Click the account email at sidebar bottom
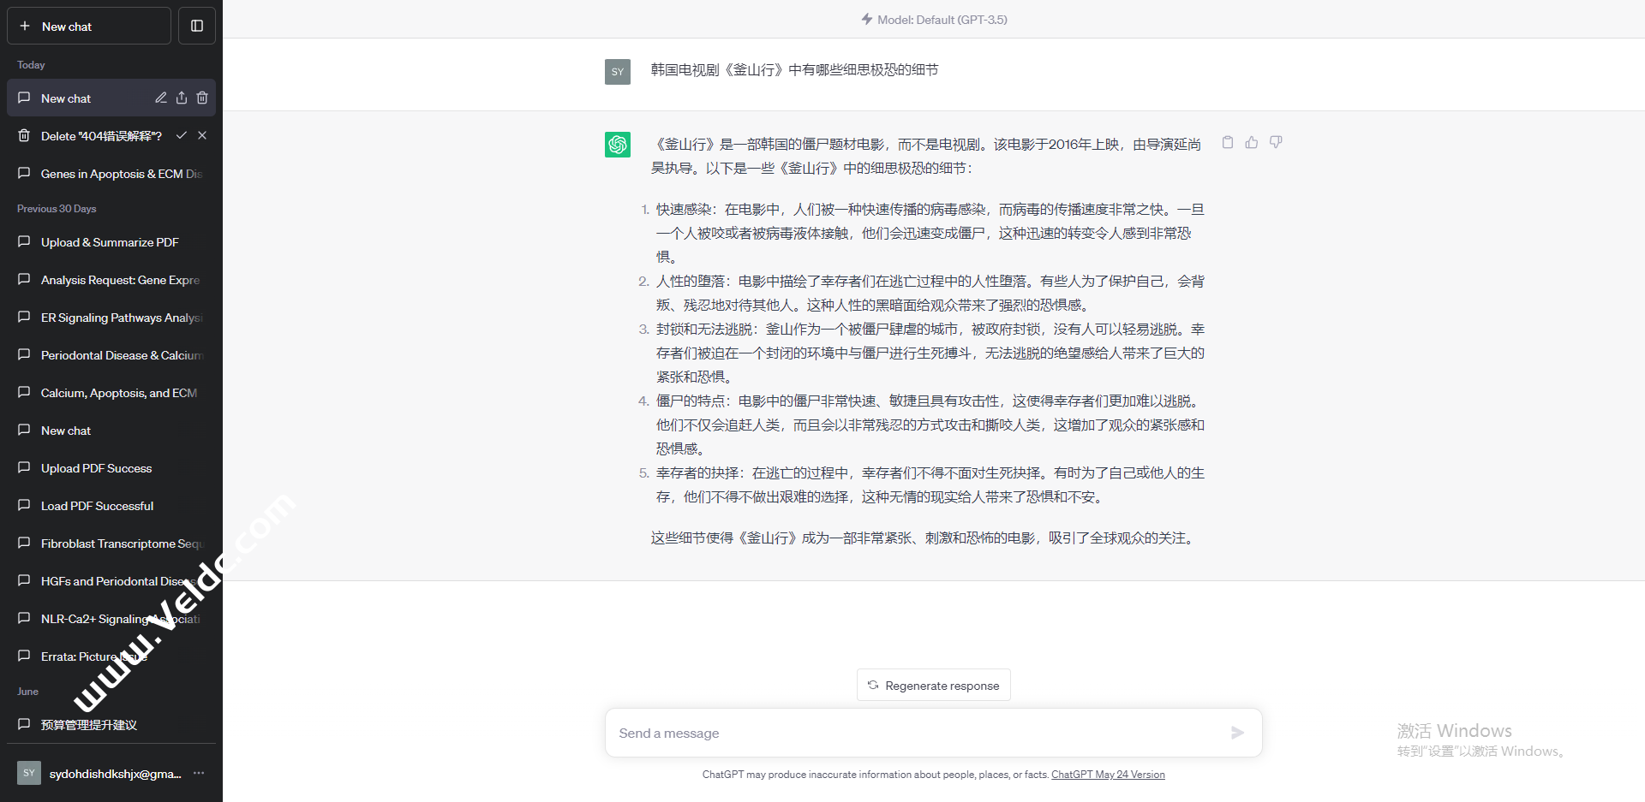1645x802 pixels. (115, 774)
